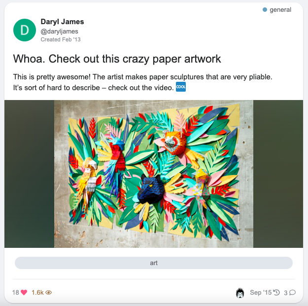Click Daryl James's green D avatar

[x=25, y=30]
